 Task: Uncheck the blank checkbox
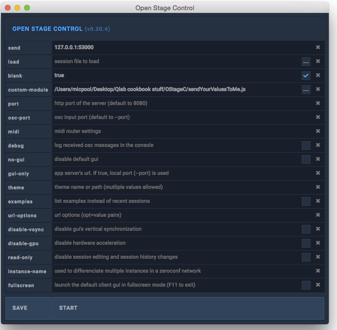pyautogui.click(x=306, y=76)
